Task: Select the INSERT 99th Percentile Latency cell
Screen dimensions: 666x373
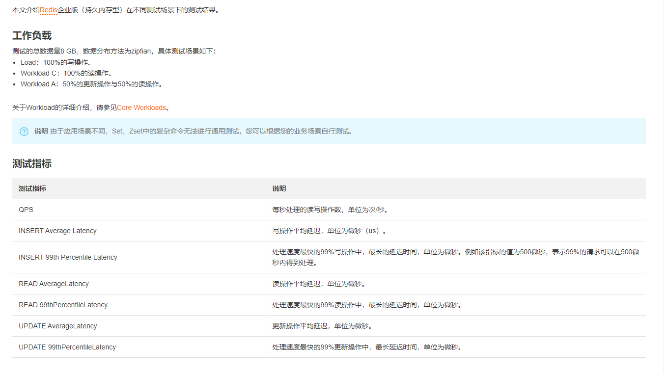Action: (x=139, y=257)
